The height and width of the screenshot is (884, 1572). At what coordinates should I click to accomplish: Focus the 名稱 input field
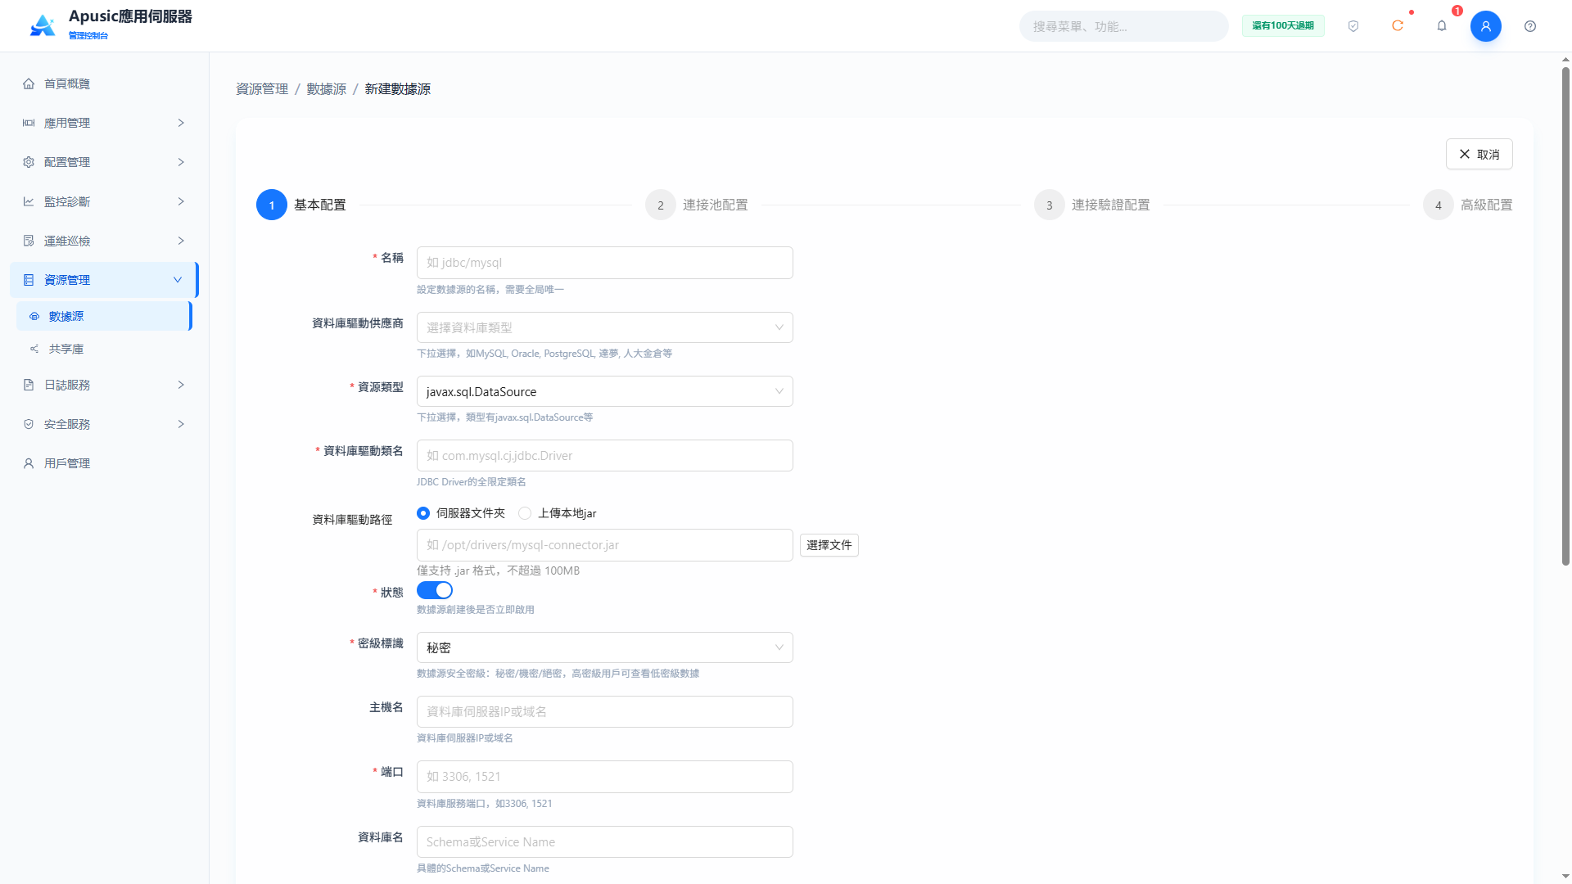[x=605, y=263]
